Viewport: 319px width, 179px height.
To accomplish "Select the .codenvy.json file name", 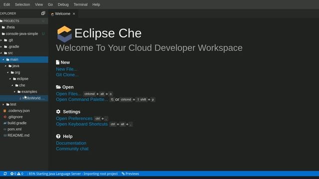I will click(x=19, y=111).
